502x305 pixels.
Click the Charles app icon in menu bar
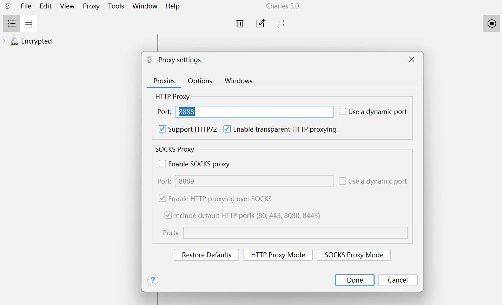[8, 6]
